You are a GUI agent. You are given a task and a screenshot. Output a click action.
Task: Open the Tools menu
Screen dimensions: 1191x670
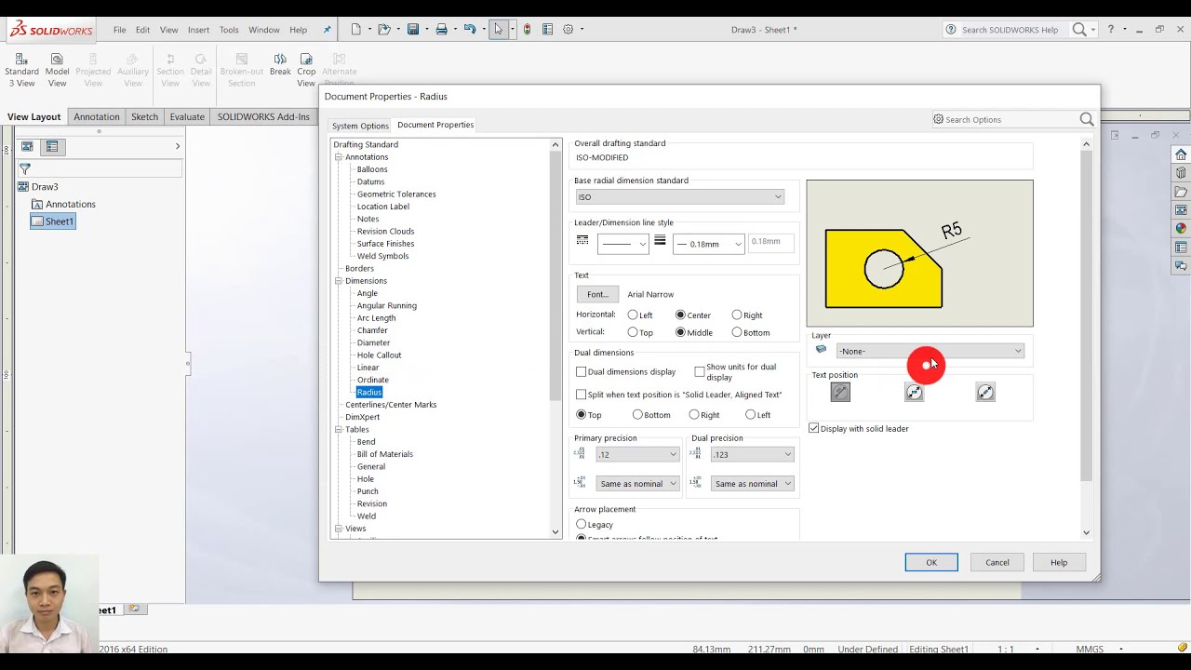(x=229, y=30)
